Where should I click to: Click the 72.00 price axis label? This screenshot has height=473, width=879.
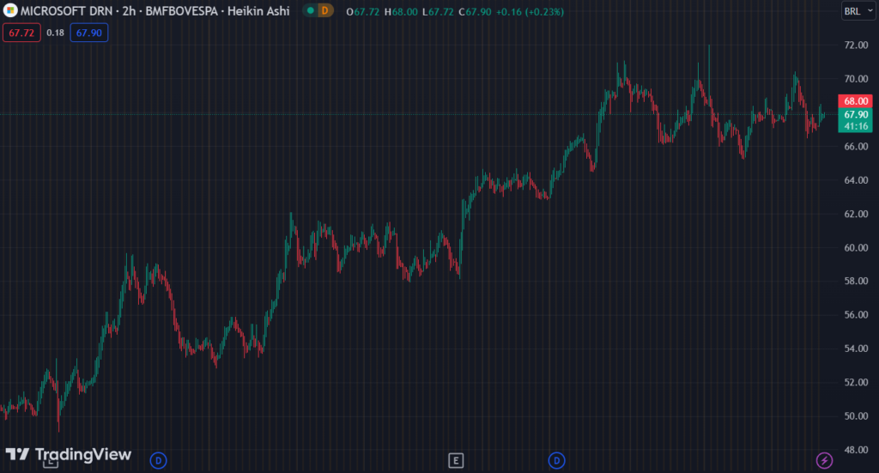tap(856, 45)
